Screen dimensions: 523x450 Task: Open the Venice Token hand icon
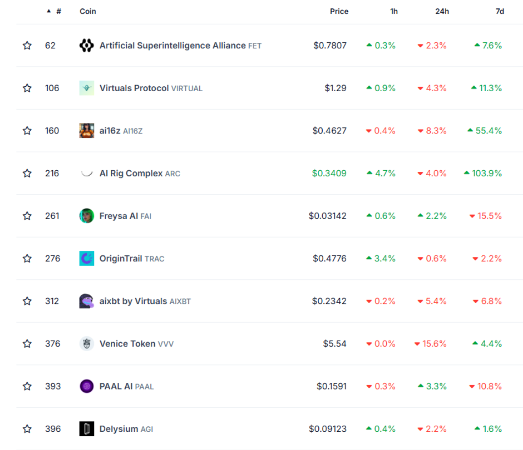pyautogui.click(x=86, y=344)
